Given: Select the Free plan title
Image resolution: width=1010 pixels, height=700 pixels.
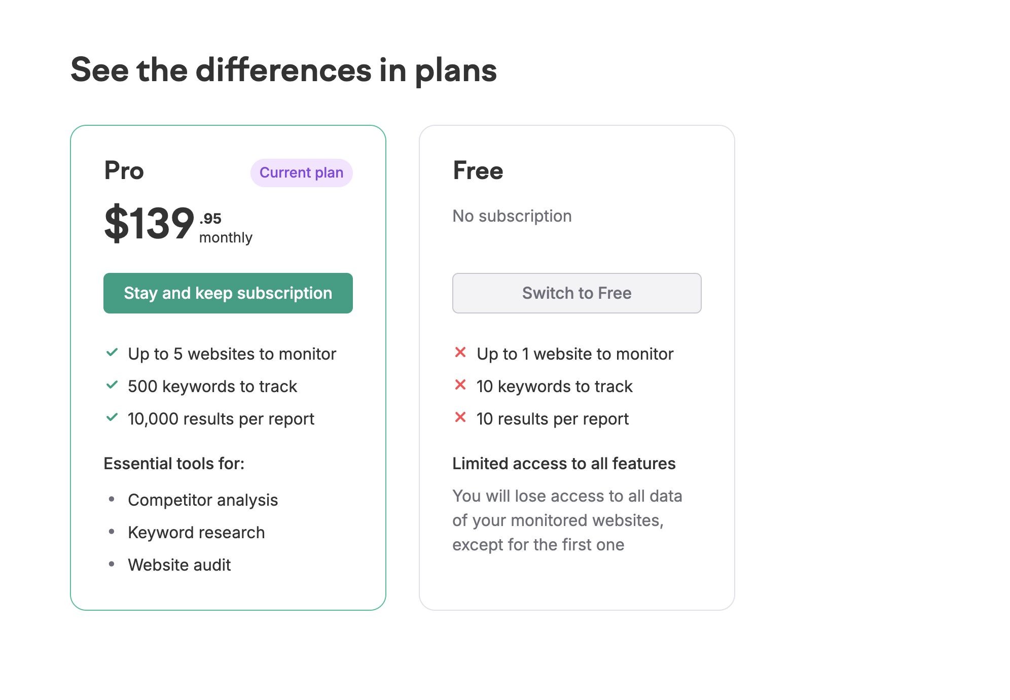Looking at the screenshot, I should coord(478,171).
